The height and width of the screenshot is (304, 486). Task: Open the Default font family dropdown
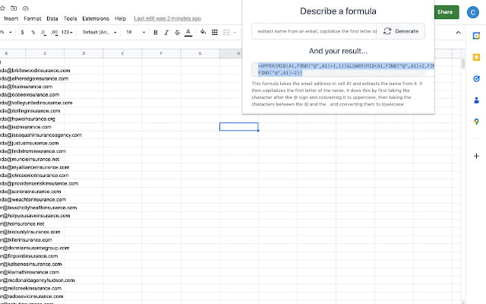pyautogui.click(x=99, y=32)
